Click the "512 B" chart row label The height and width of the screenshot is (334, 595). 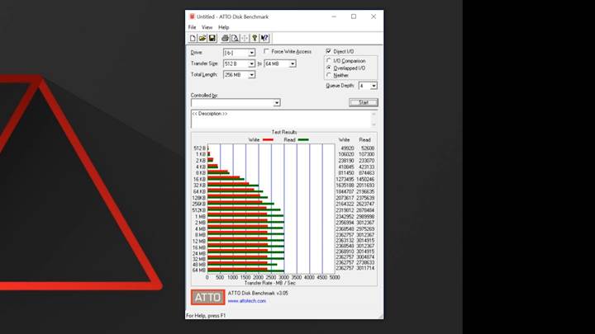tap(200, 148)
